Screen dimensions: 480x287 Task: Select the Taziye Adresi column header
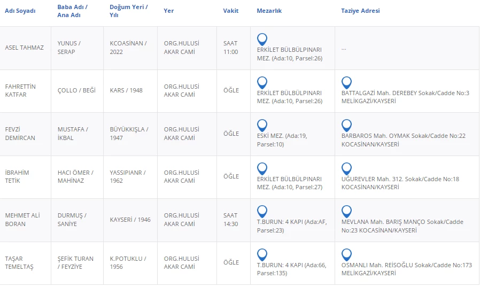(360, 11)
